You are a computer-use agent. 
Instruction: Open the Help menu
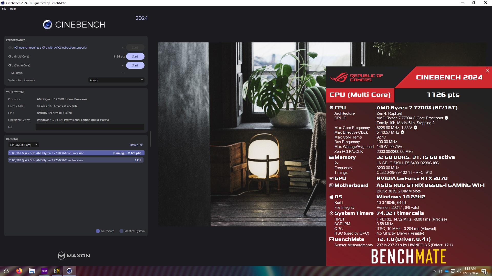coord(13,9)
